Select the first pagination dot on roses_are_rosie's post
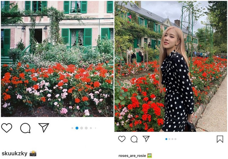Viewport: 228px width, 159px height. coord(166,139)
